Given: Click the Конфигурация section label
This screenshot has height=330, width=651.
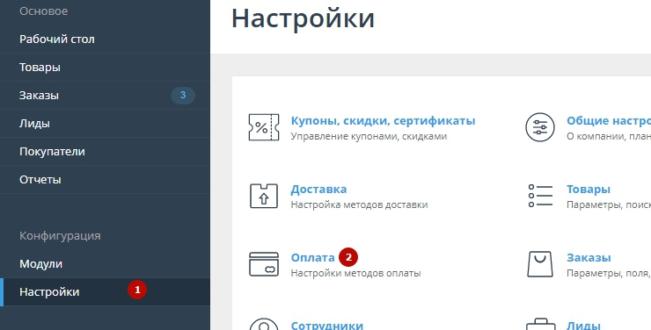Looking at the screenshot, I should click(60, 236).
